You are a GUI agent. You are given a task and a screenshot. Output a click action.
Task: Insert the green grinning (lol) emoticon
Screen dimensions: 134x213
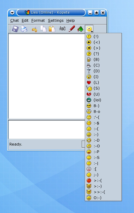click(x=103, y=100)
